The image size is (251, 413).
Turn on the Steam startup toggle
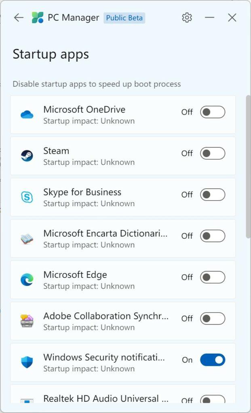[x=213, y=153]
